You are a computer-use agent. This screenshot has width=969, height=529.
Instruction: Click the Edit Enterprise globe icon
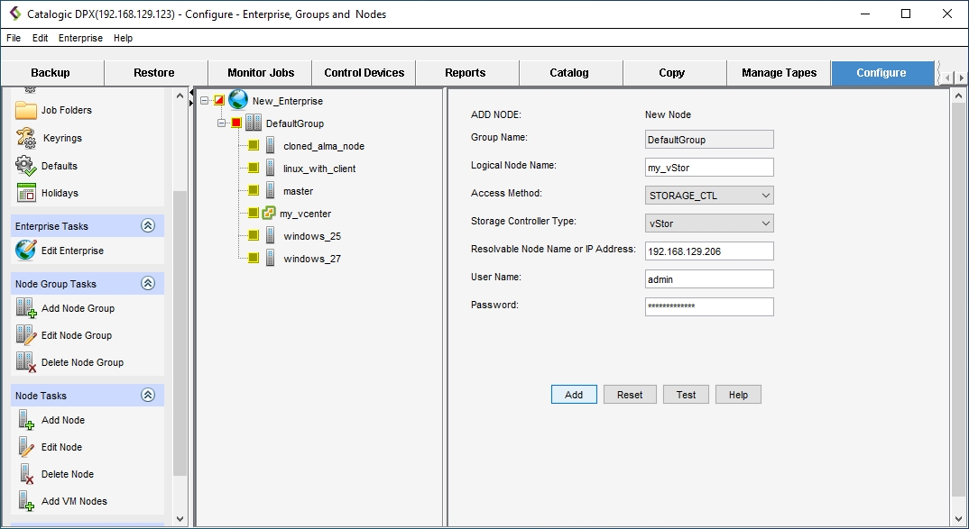point(25,251)
